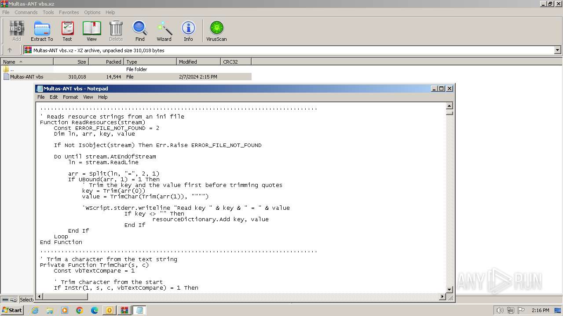Click the WinRAR status bar drive icon

click(4, 299)
